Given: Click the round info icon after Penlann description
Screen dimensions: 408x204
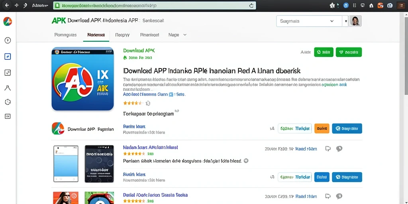Looking at the screenshot, I should coord(246,161).
